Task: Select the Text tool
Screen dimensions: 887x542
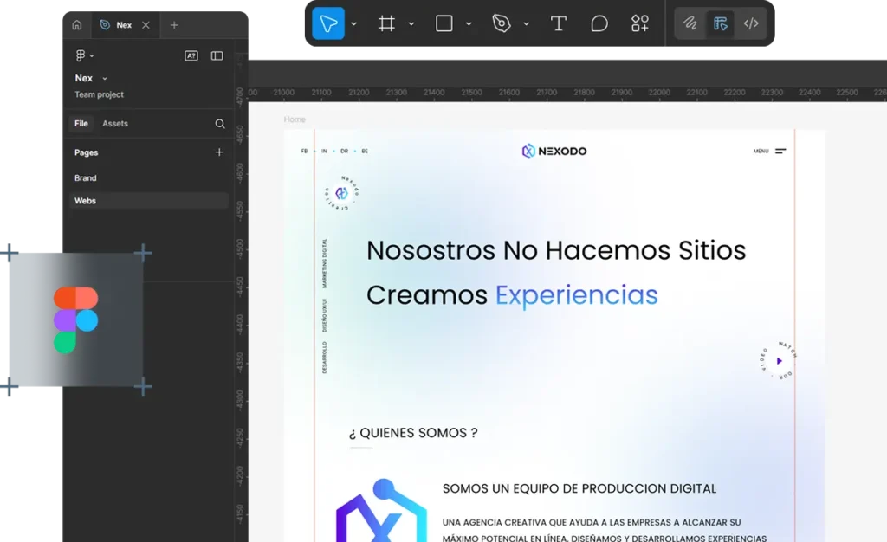Action: tap(559, 23)
